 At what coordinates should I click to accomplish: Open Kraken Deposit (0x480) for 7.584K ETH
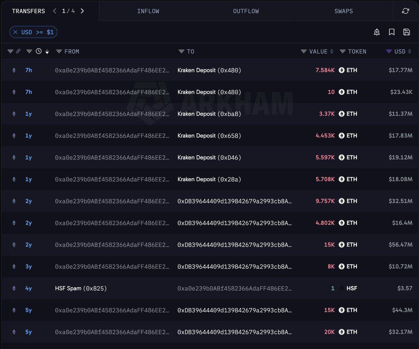point(209,70)
